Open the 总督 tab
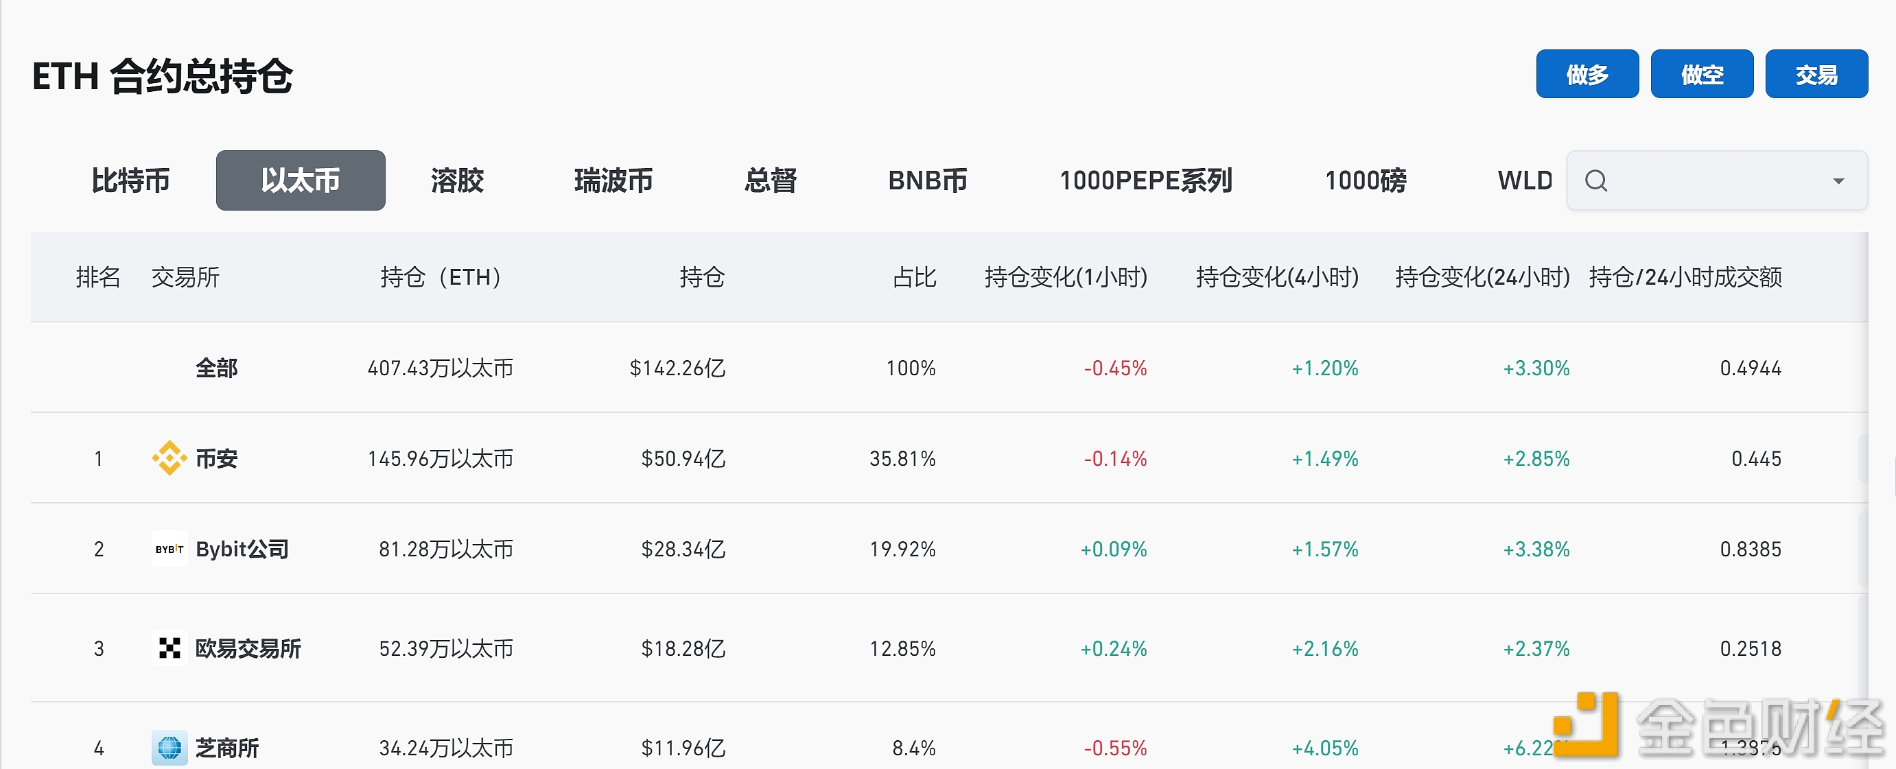The width and height of the screenshot is (1896, 769). click(x=770, y=180)
